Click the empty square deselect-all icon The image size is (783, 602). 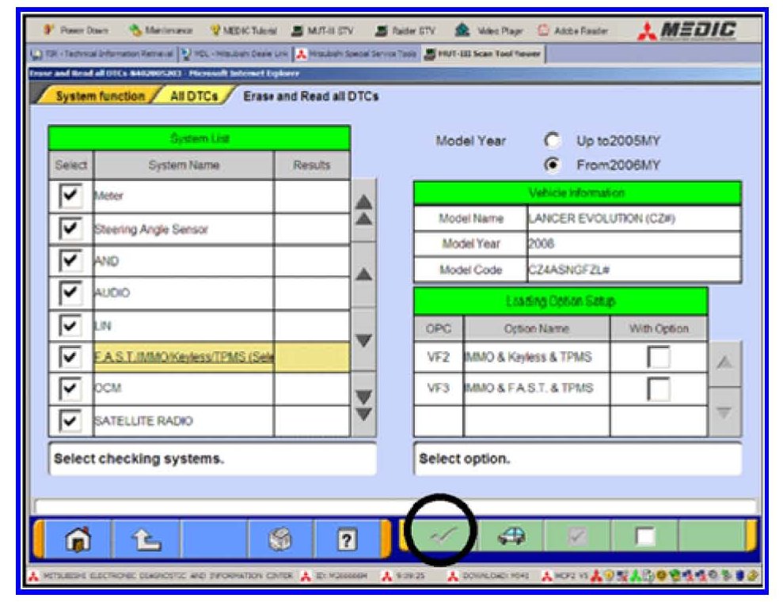click(645, 538)
